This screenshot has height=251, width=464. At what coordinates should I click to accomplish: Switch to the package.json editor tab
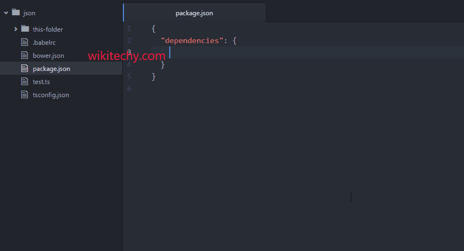[x=194, y=13]
